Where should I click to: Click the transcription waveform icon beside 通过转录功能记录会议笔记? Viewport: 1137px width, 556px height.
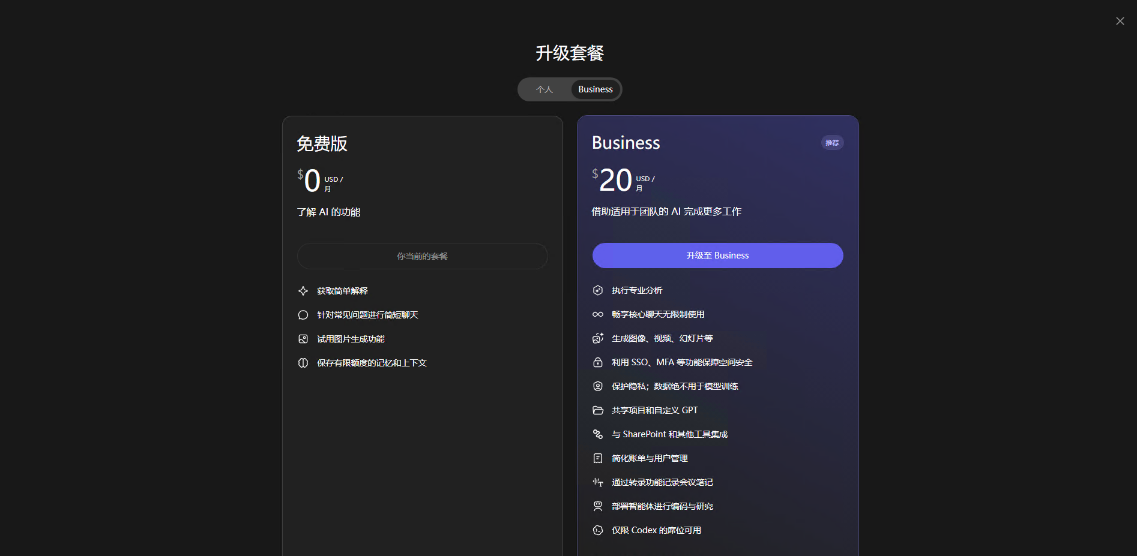coord(597,482)
